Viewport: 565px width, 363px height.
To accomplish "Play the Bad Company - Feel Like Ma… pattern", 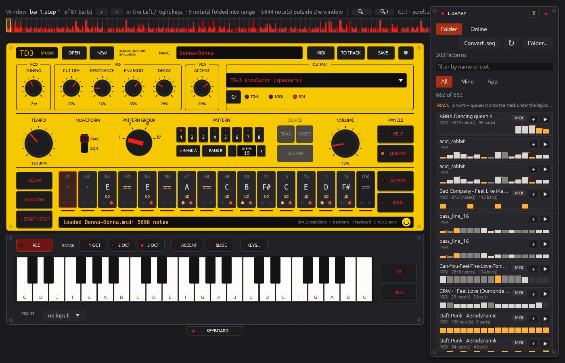I will point(545,194).
